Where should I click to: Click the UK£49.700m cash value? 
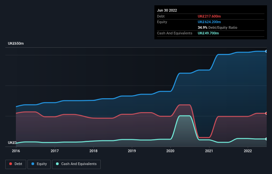pos(208,33)
